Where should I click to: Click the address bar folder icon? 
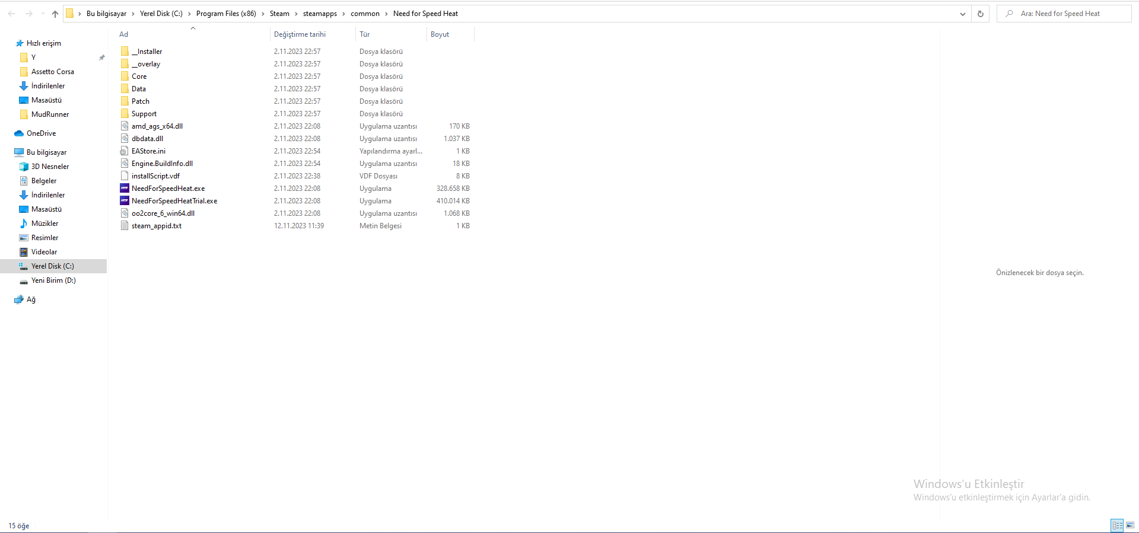point(69,14)
